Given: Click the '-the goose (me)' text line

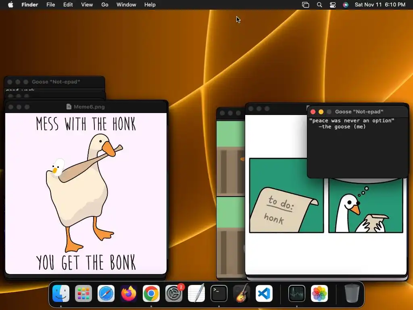Looking at the screenshot, I should click(342, 127).
